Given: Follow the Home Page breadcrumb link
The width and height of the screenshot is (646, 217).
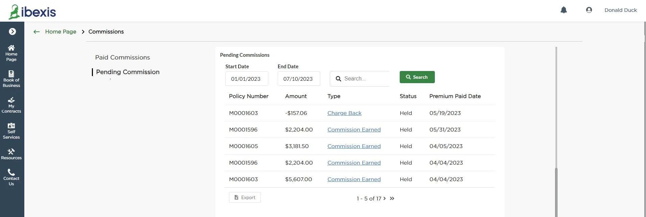Looking at the screenshot, I should (x=60, y=32).
